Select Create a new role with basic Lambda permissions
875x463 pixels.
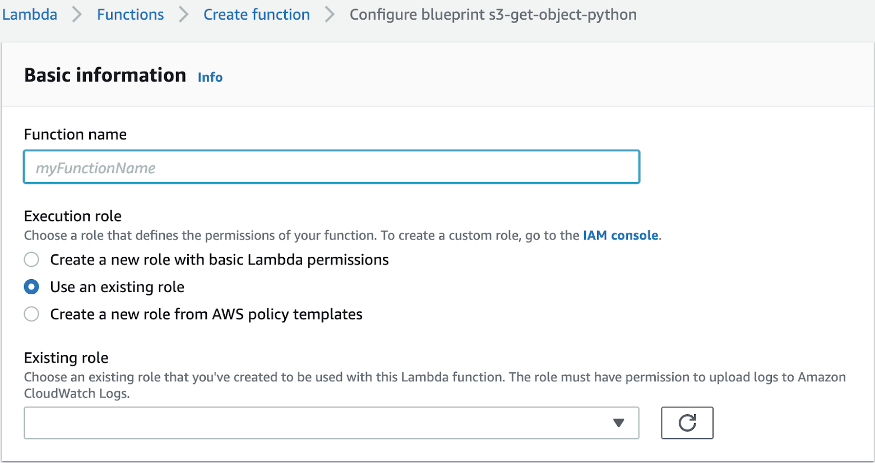point(31,260)
